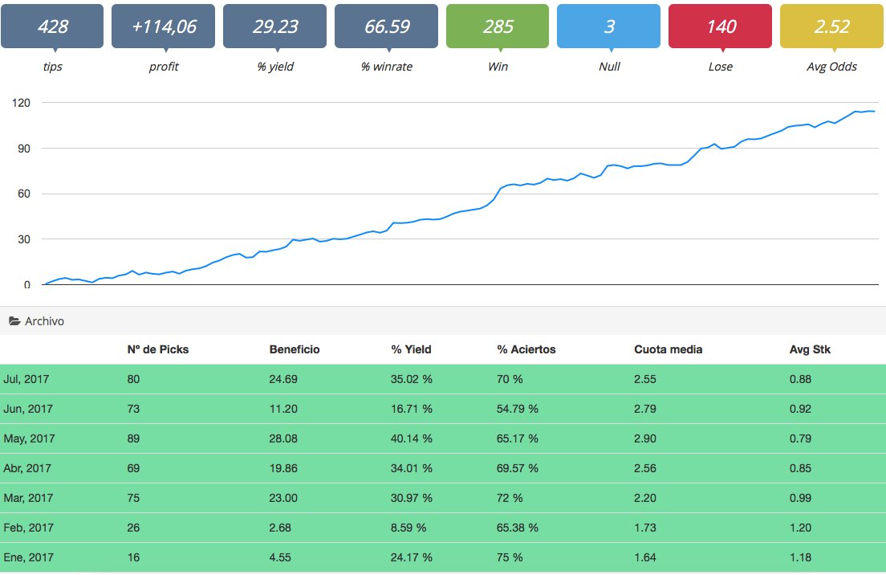Sort by Nº de Picks column
Screen dimensions: 886x575
pos(157,349)
